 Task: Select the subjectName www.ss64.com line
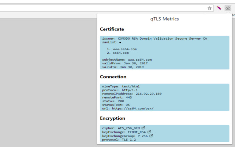point(127,60)
